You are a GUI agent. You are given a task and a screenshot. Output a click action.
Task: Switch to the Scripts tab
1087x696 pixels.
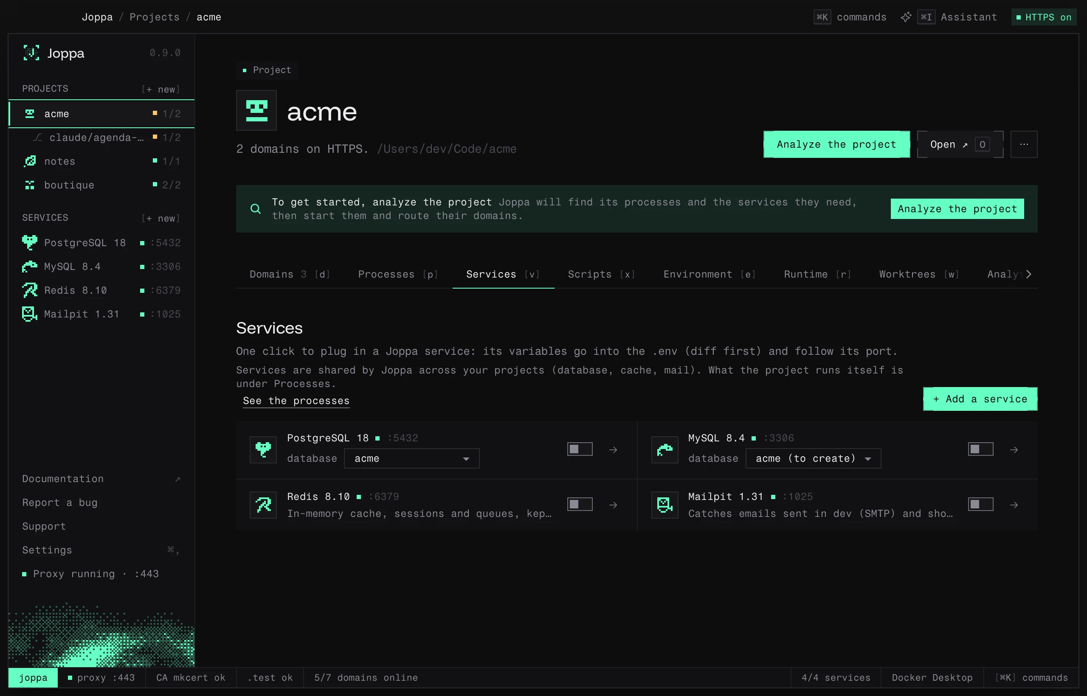[x=602, y=274]
